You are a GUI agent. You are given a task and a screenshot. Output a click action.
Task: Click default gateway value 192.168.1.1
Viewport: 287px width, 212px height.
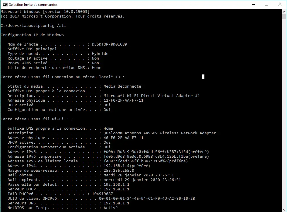117,185
